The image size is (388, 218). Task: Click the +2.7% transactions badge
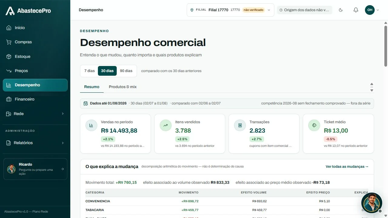256,139
